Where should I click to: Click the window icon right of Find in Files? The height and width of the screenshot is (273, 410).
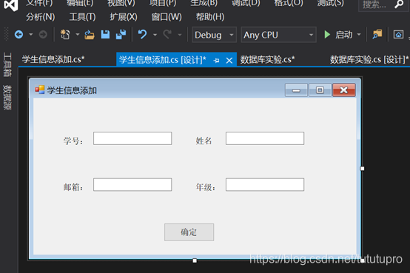coord(398,35)
